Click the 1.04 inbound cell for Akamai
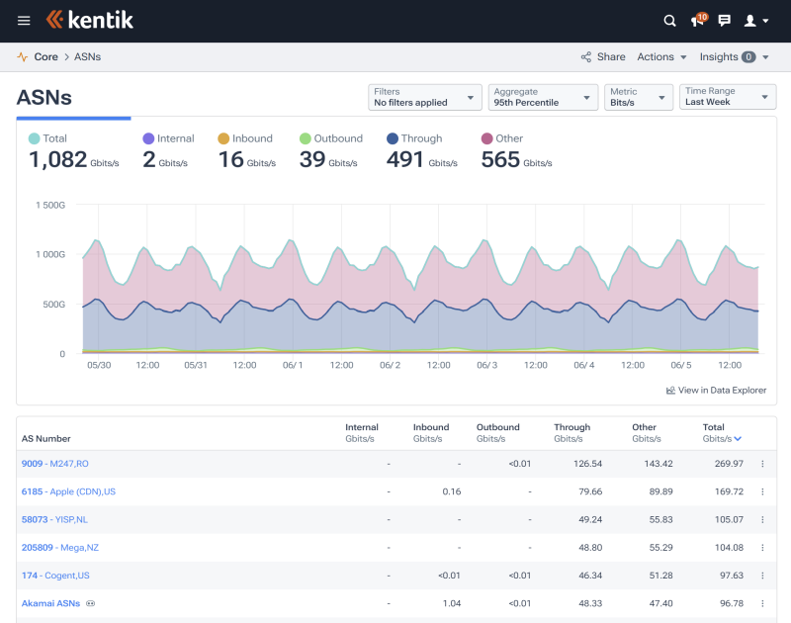Viewport: 791px width, 623px height. point(452,603)
